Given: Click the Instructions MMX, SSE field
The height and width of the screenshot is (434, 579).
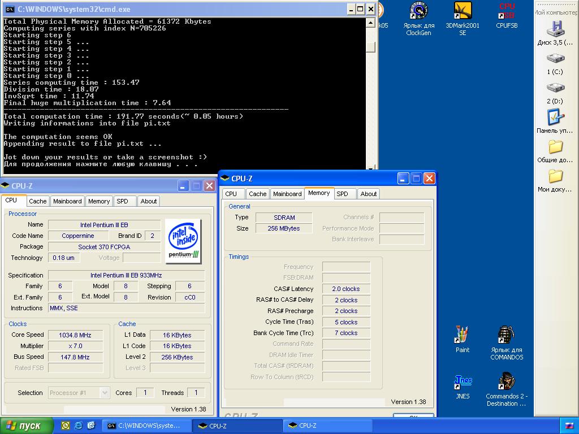Looking at the screenshot, I should coord(126,308).
